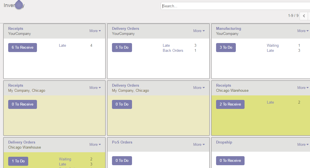Click the purple tour tip droplet on Inventory
The image size is (310, 168).
[x=19, y=5]
